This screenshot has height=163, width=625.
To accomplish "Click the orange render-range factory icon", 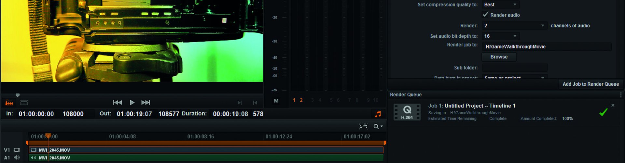I will tap(9, 103).
